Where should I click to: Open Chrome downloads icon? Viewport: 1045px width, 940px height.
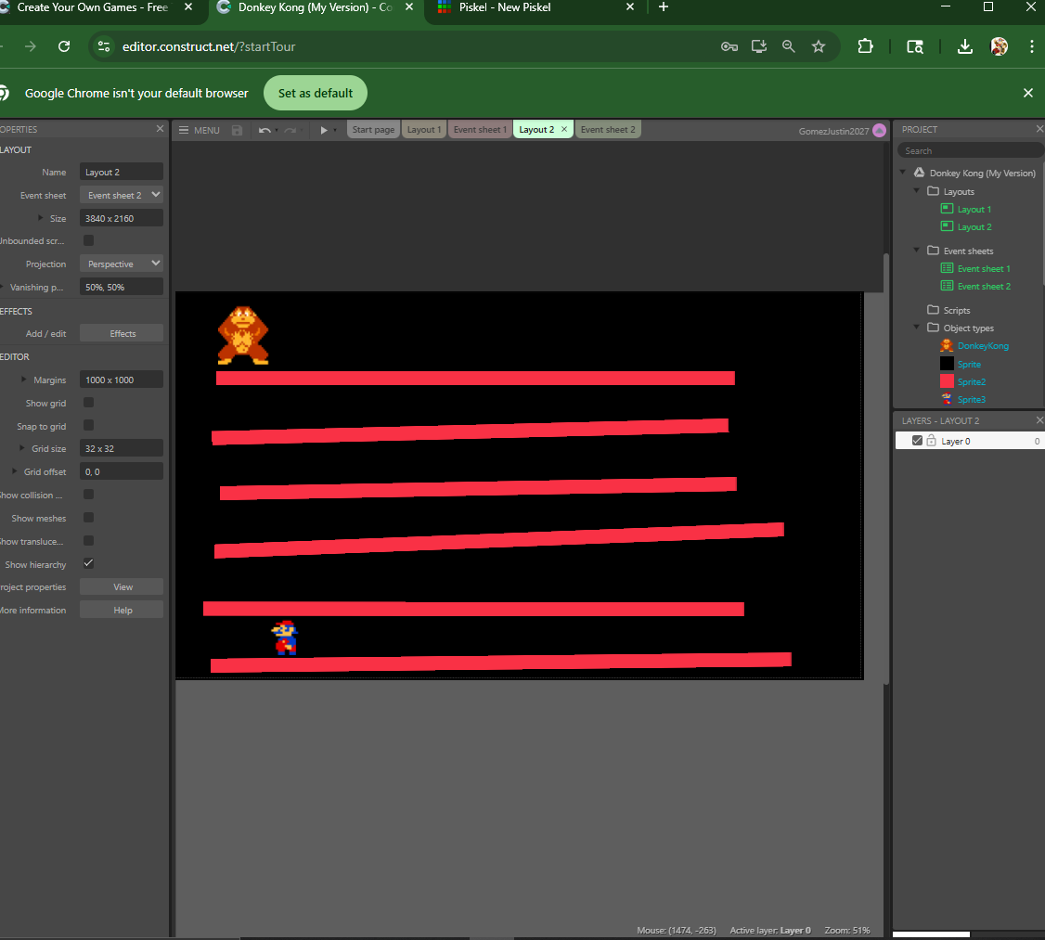964,46
